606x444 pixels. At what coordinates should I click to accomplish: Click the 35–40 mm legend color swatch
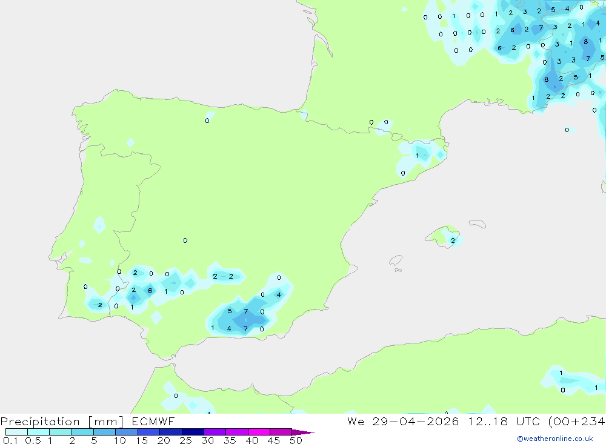(x=236, y=432)
